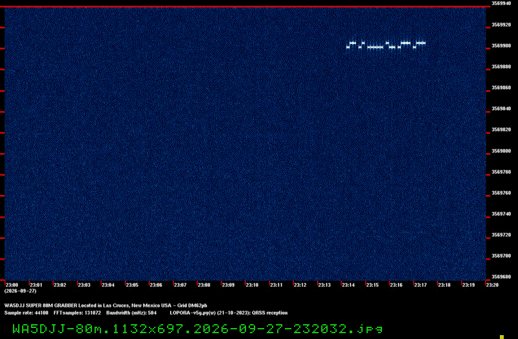
Task: Click the 3569860 frequency scale label
Action: tap(501, 88)
